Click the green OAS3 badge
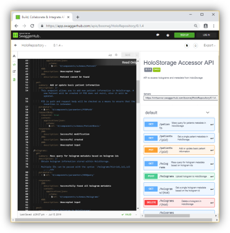The image size is (230, 233). 157,70
